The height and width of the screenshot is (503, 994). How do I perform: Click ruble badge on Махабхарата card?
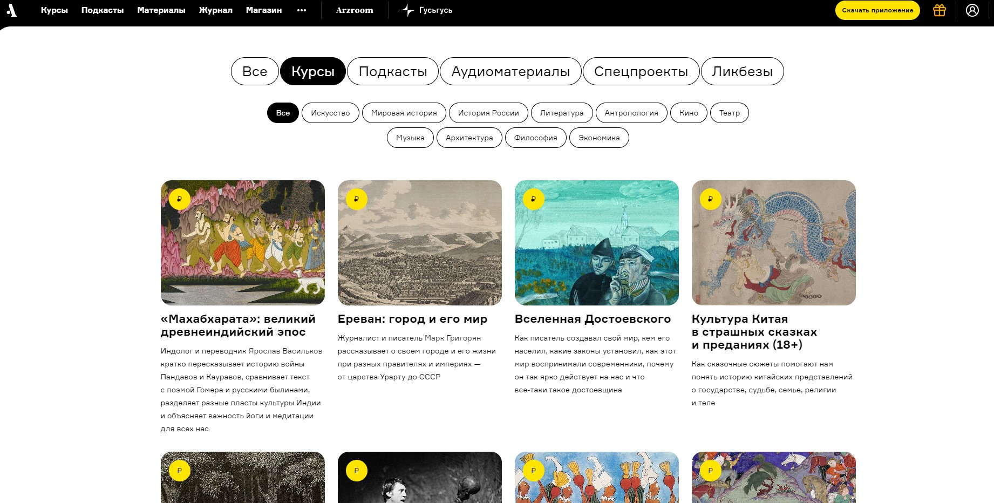click(180, 199)
